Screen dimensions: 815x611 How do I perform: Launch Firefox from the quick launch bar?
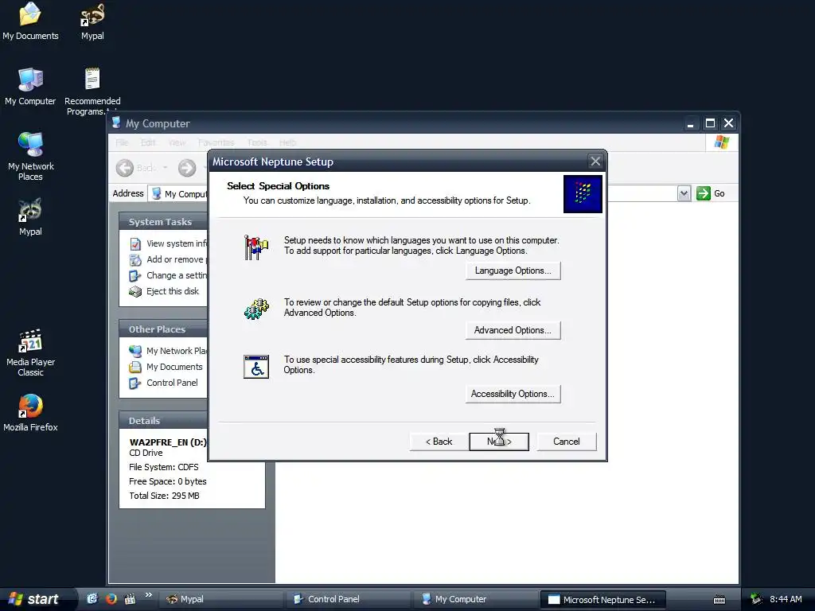pyautogui.click(x=111, y=599)
